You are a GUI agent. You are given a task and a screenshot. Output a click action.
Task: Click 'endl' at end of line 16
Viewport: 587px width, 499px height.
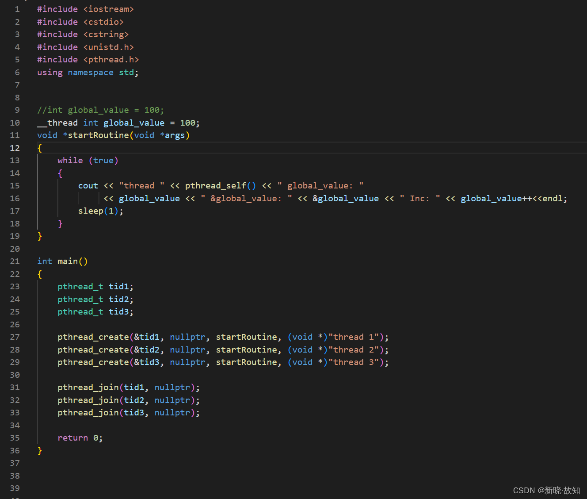(x=553, y=199)
